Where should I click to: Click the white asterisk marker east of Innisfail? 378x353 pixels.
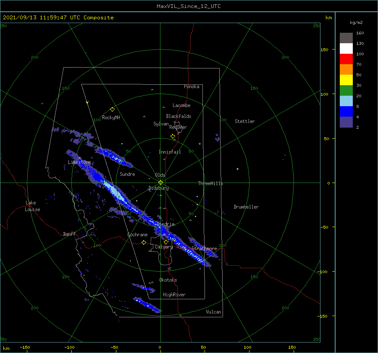pyautogui.click(x=199, y=144)
